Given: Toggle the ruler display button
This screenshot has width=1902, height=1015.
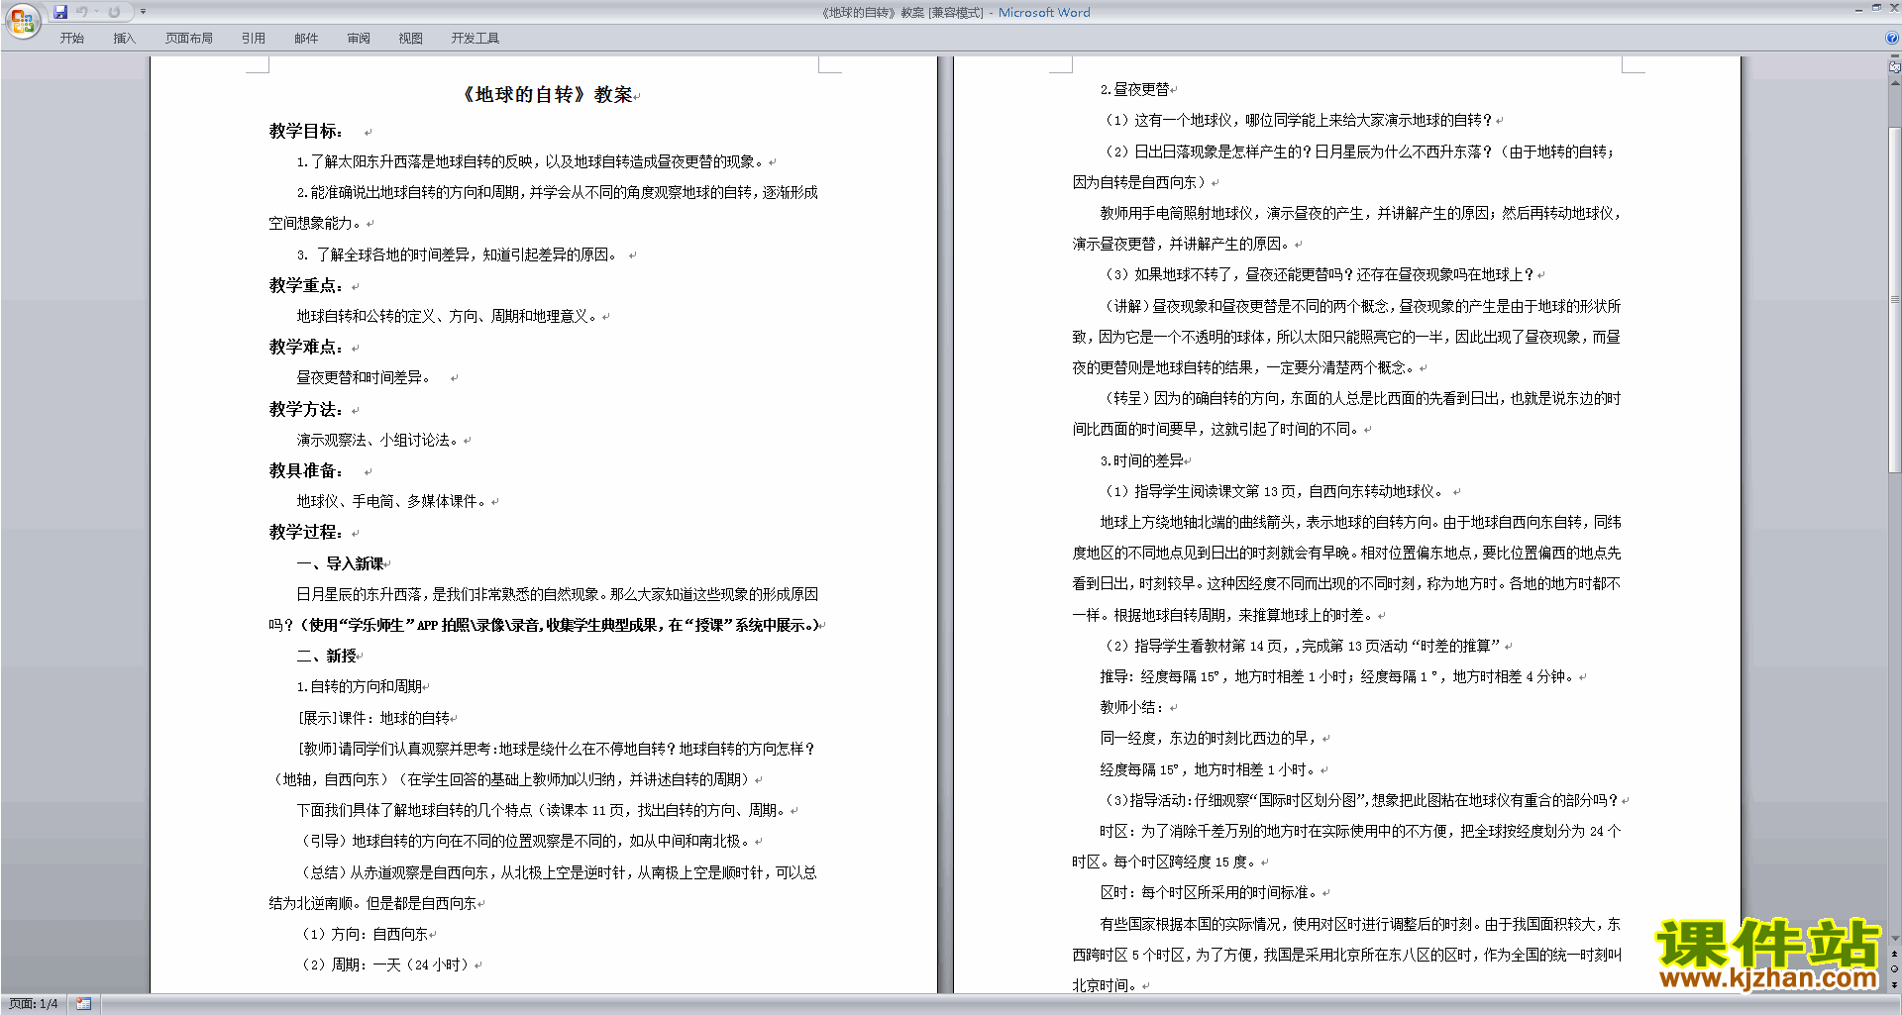Looking at the screenshot, I should (1895, 67).
